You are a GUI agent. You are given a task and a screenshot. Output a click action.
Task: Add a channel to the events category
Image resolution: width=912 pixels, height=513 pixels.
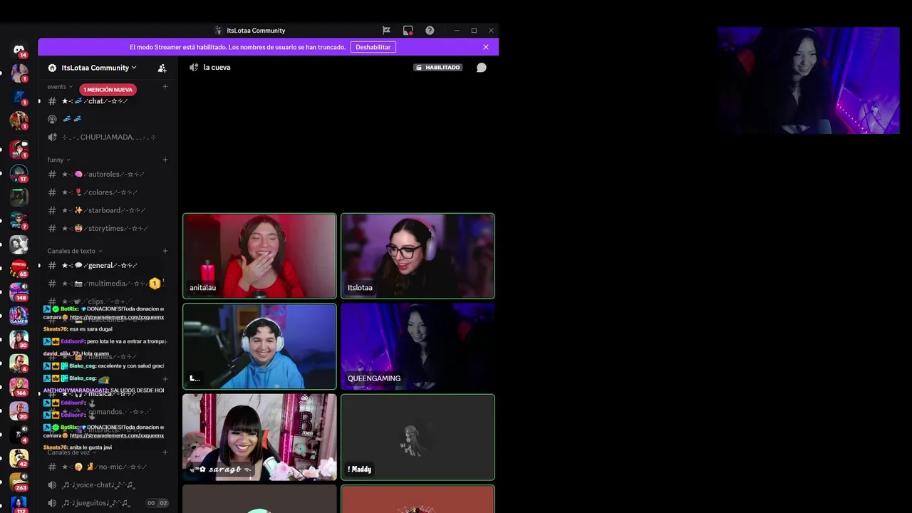[x=165, y=86]
